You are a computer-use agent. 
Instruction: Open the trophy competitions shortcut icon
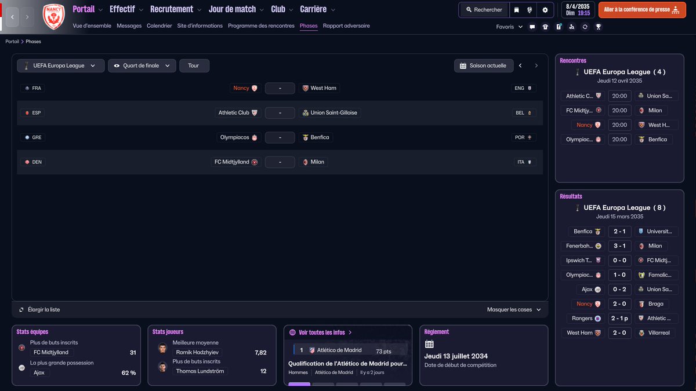[x=598, y=27]
